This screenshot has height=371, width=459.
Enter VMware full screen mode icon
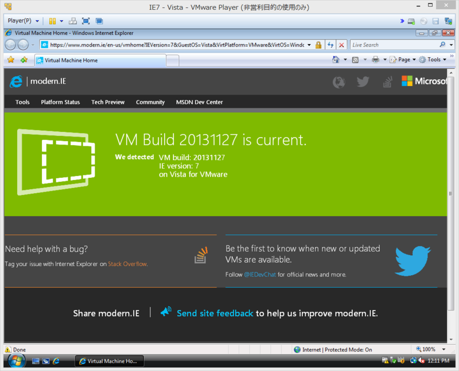tap(85, 21)
